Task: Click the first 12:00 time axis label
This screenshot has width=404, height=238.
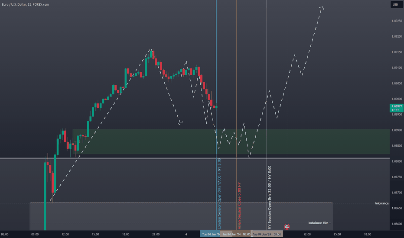Action: point(65,235)
